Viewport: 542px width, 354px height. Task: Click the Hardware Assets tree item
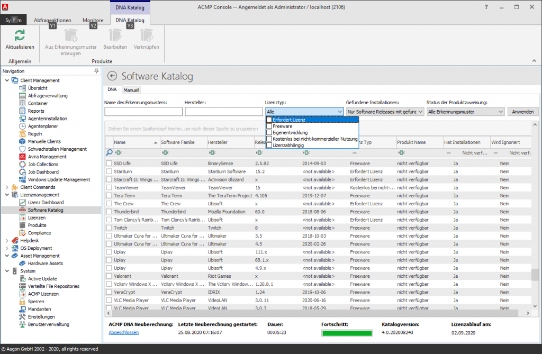tap(45, 263)
